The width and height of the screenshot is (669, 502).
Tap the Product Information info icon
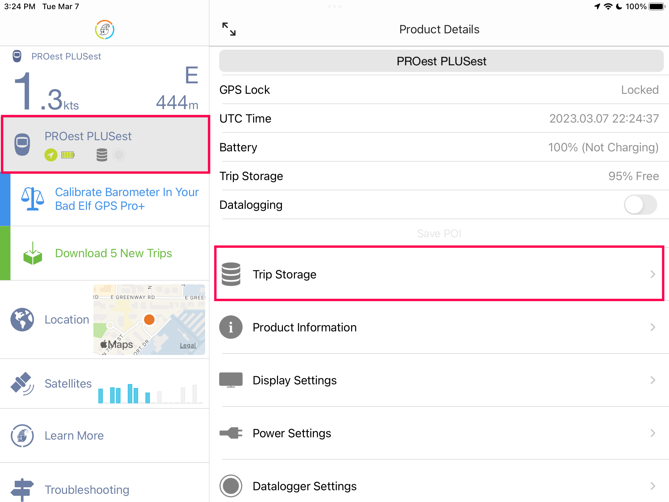[231, 327]
